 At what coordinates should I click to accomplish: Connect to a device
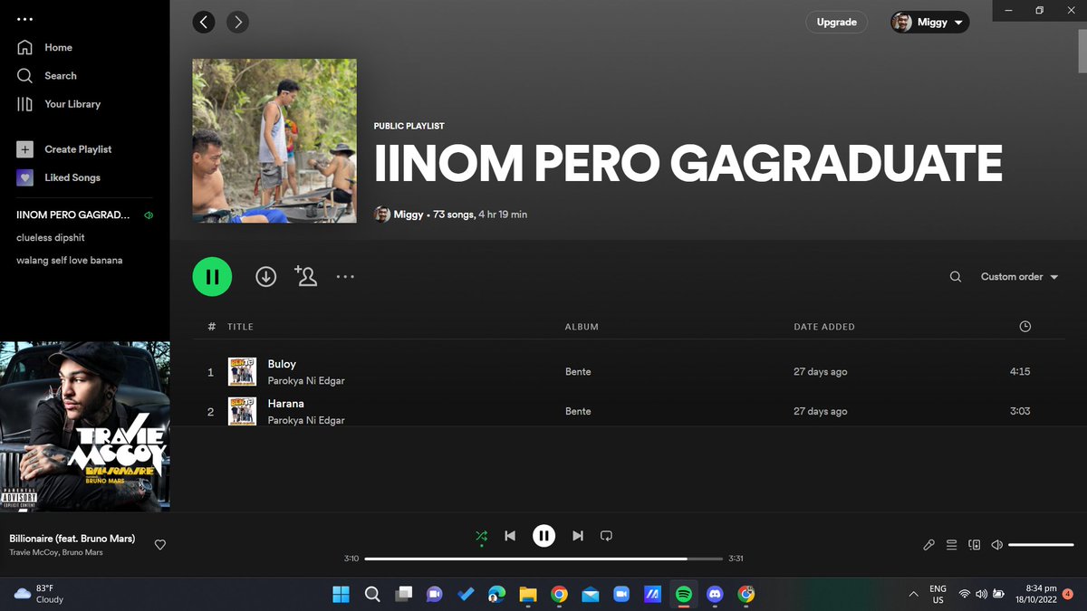pos(975,545)
